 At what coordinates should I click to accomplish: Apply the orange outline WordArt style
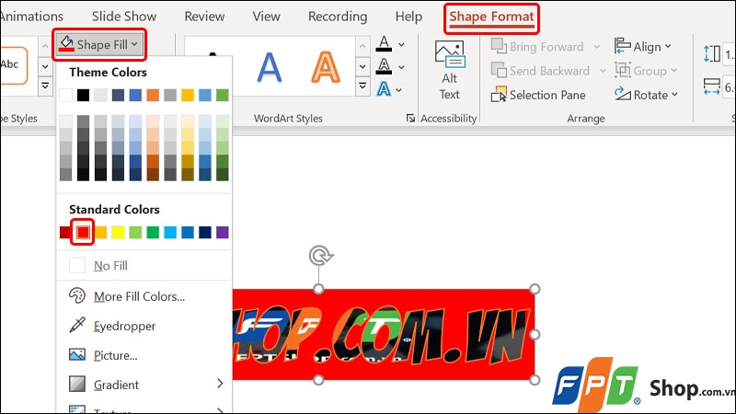coord(326,67)
